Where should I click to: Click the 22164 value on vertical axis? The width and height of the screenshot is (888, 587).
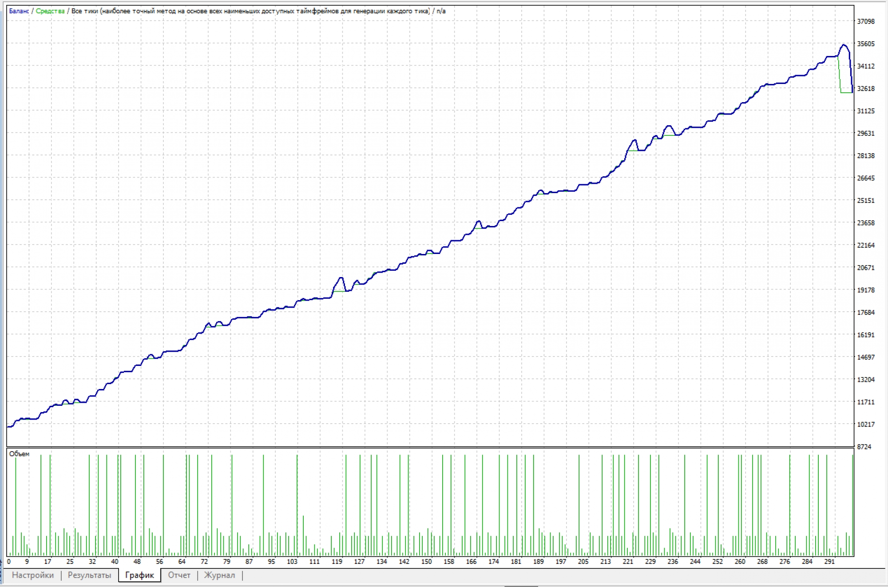(865, 245)
